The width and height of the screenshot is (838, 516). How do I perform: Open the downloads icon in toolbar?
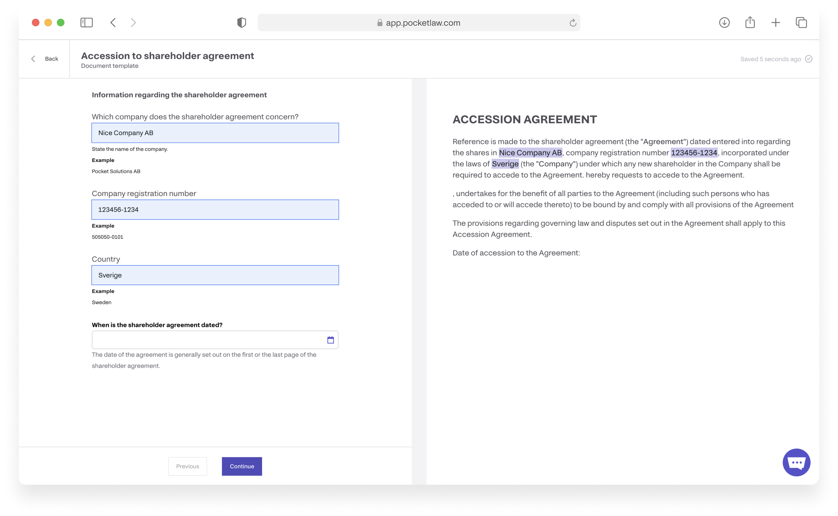pos(724,23)
